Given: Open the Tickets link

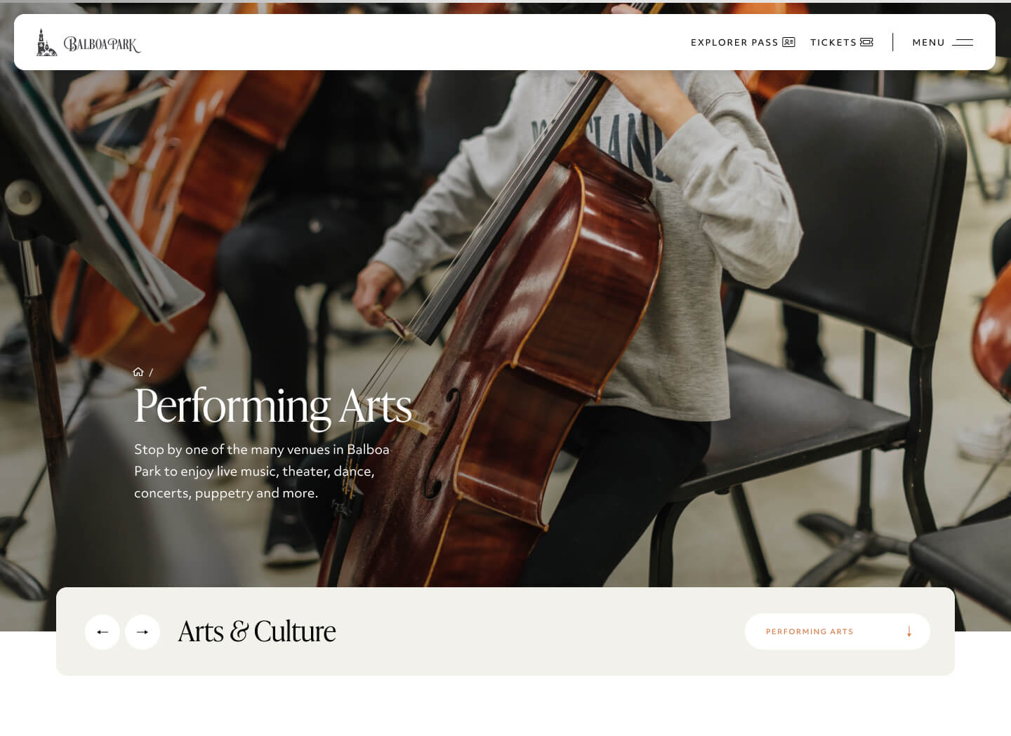Looking at the screenshot, I should point(841,42).
